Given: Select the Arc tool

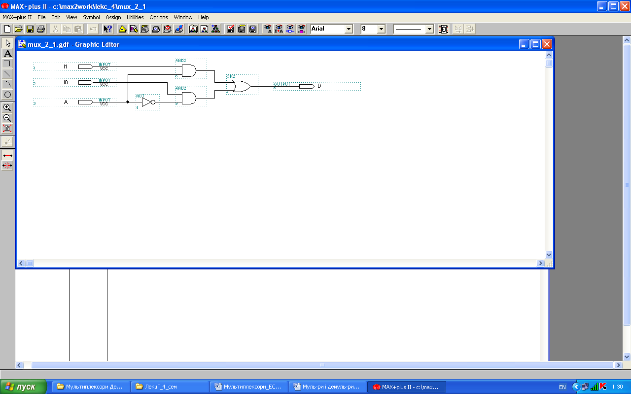Looking at the screenshot, I should 7,84.
